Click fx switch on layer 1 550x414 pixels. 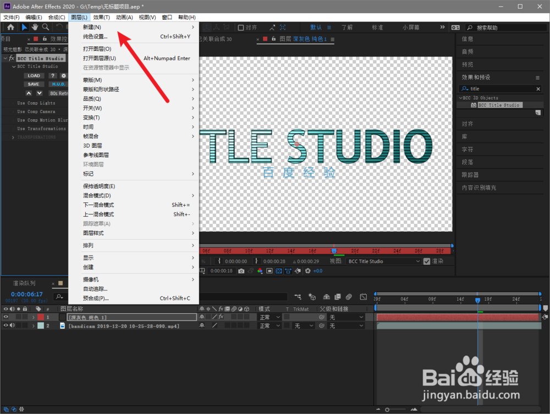221,317
